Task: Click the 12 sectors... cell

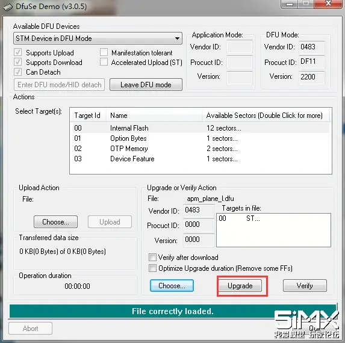Action: point(224,128)
